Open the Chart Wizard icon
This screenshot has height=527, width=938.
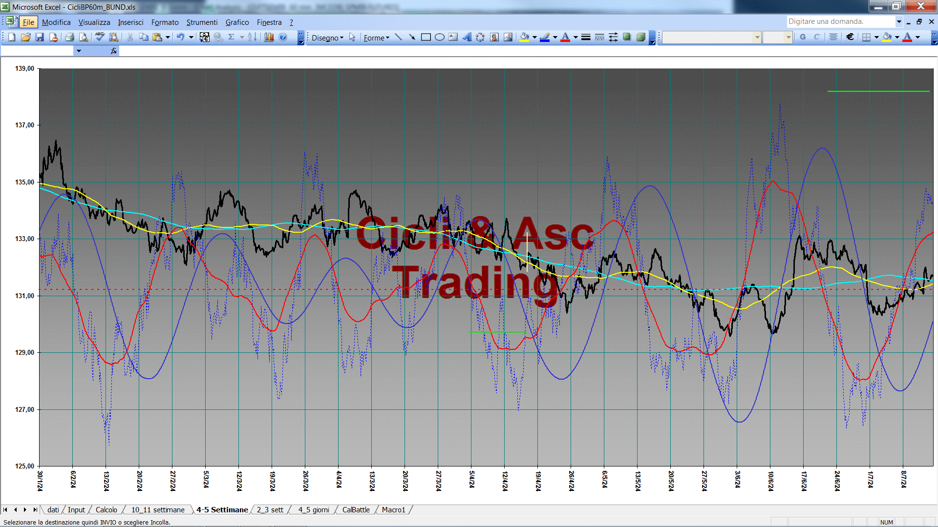tap(269, 37)
